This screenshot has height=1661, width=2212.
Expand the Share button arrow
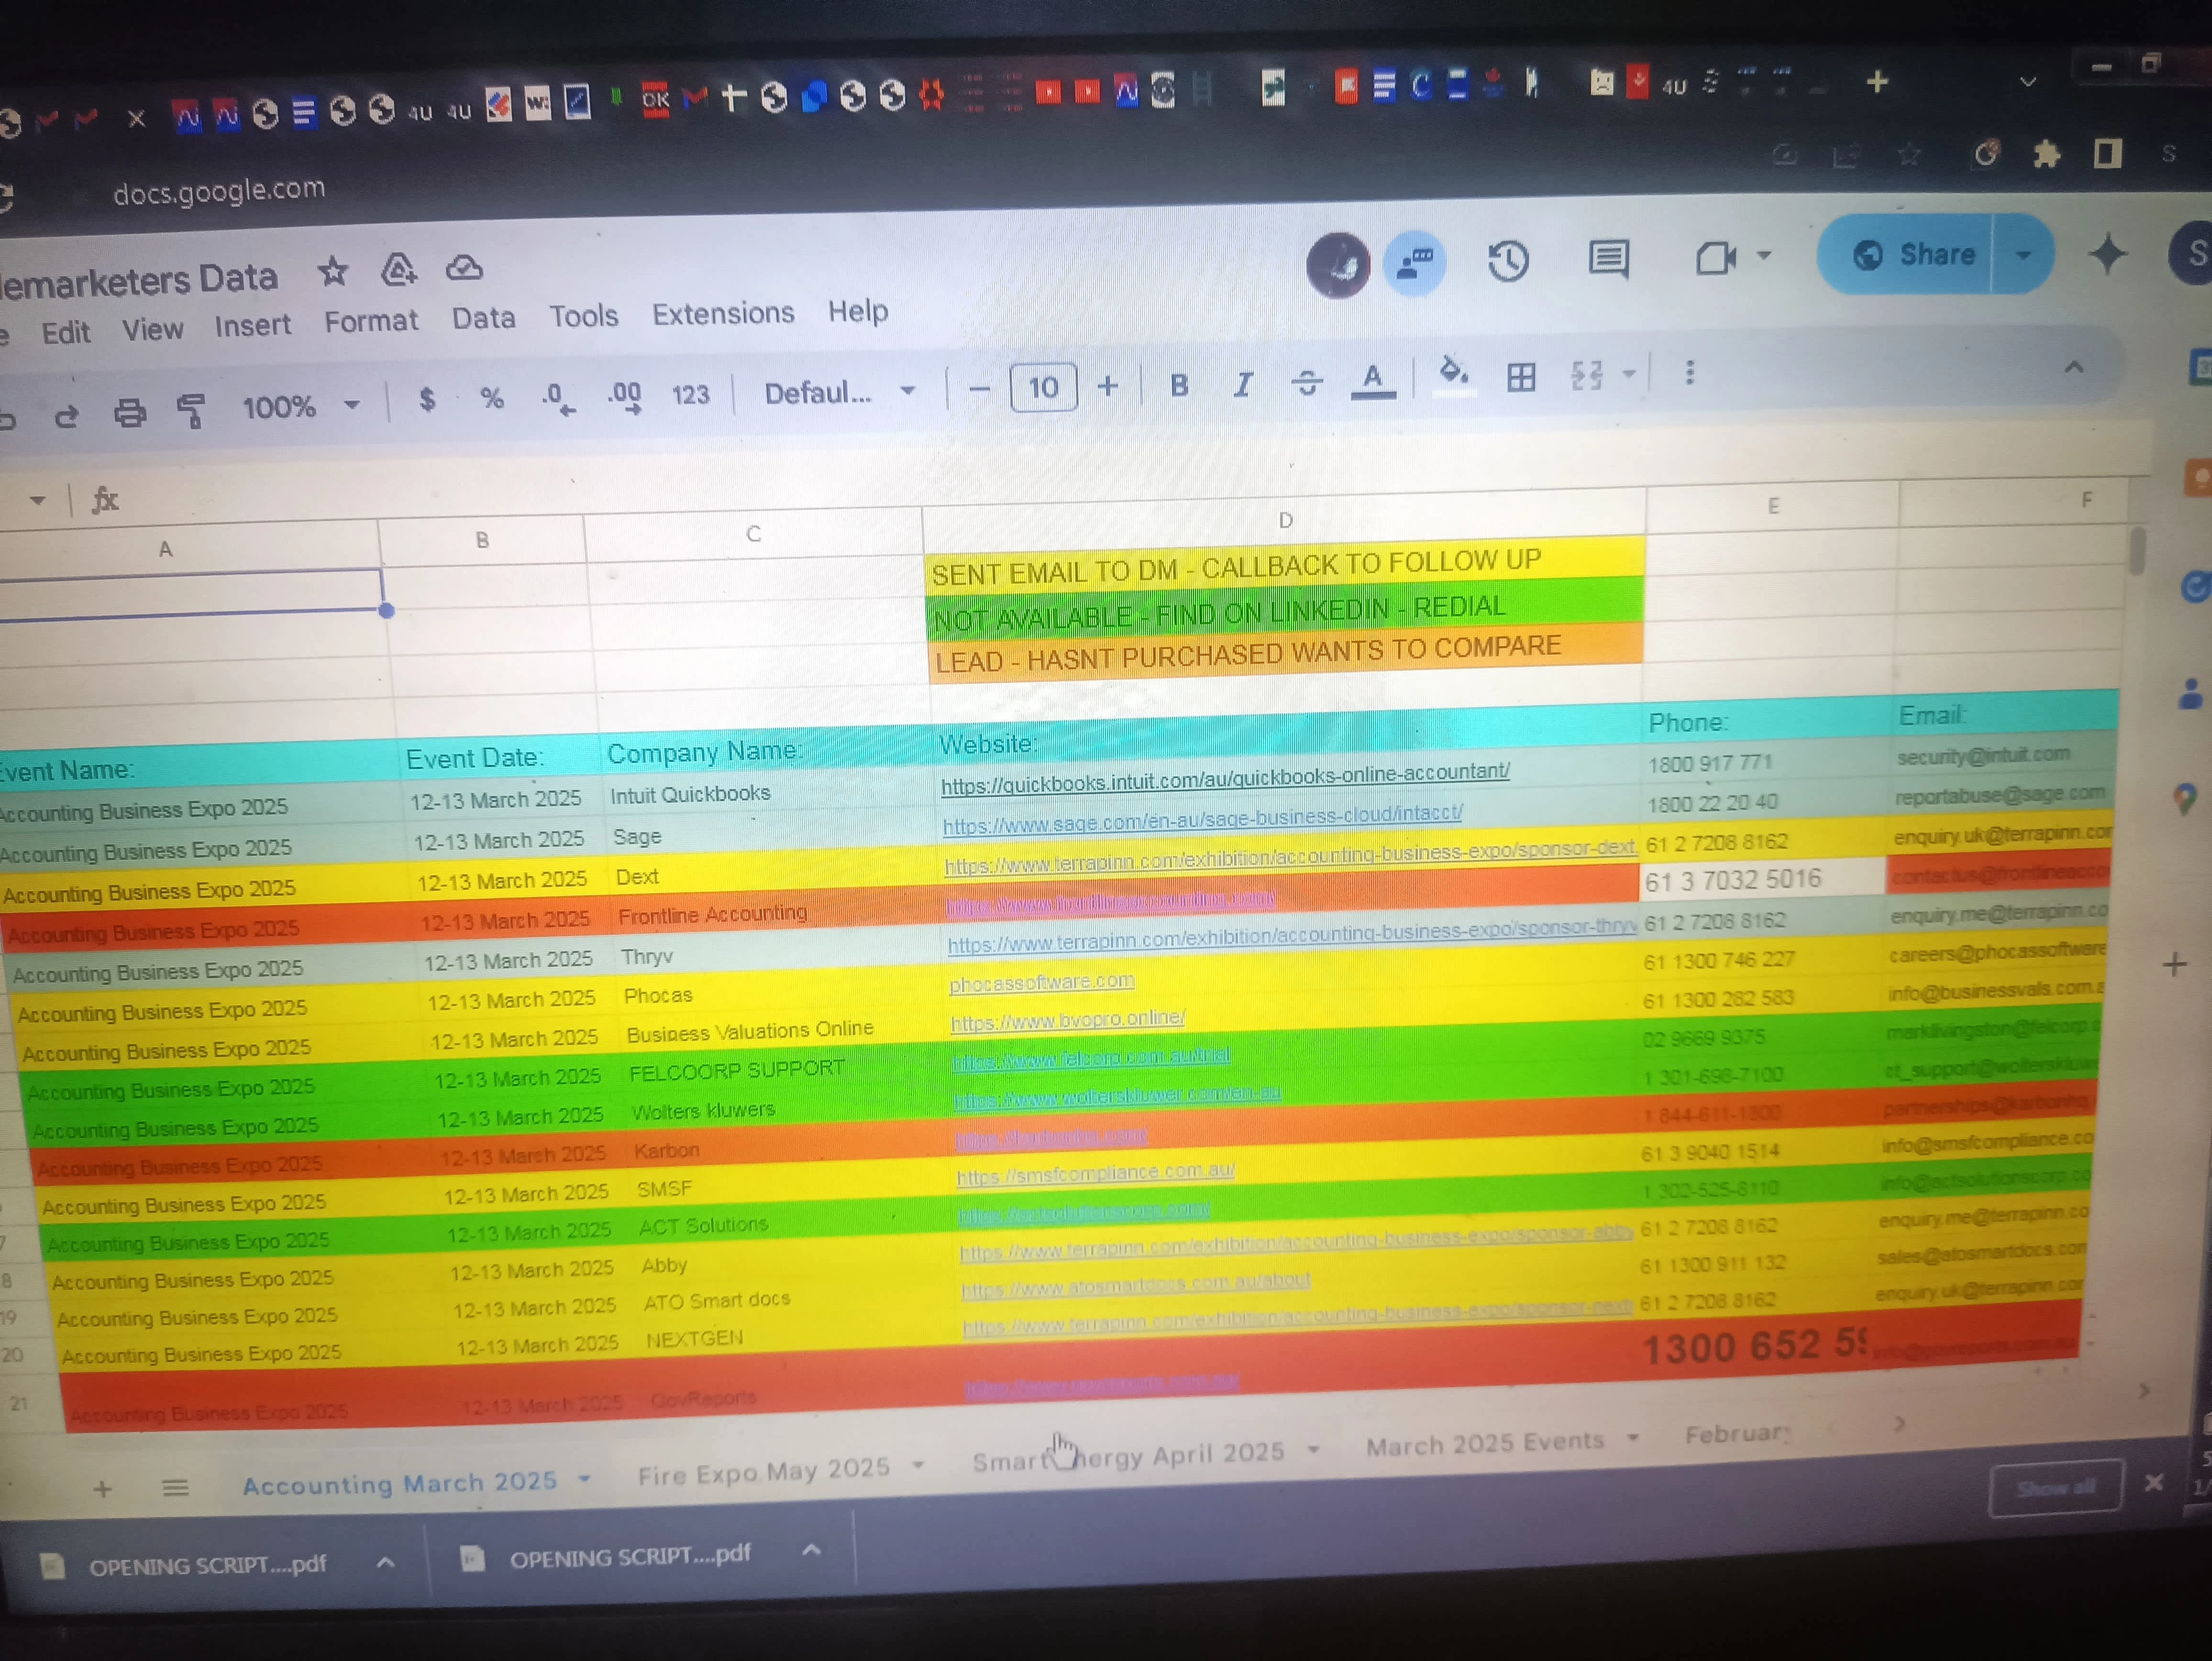[x=2023, y=254]
